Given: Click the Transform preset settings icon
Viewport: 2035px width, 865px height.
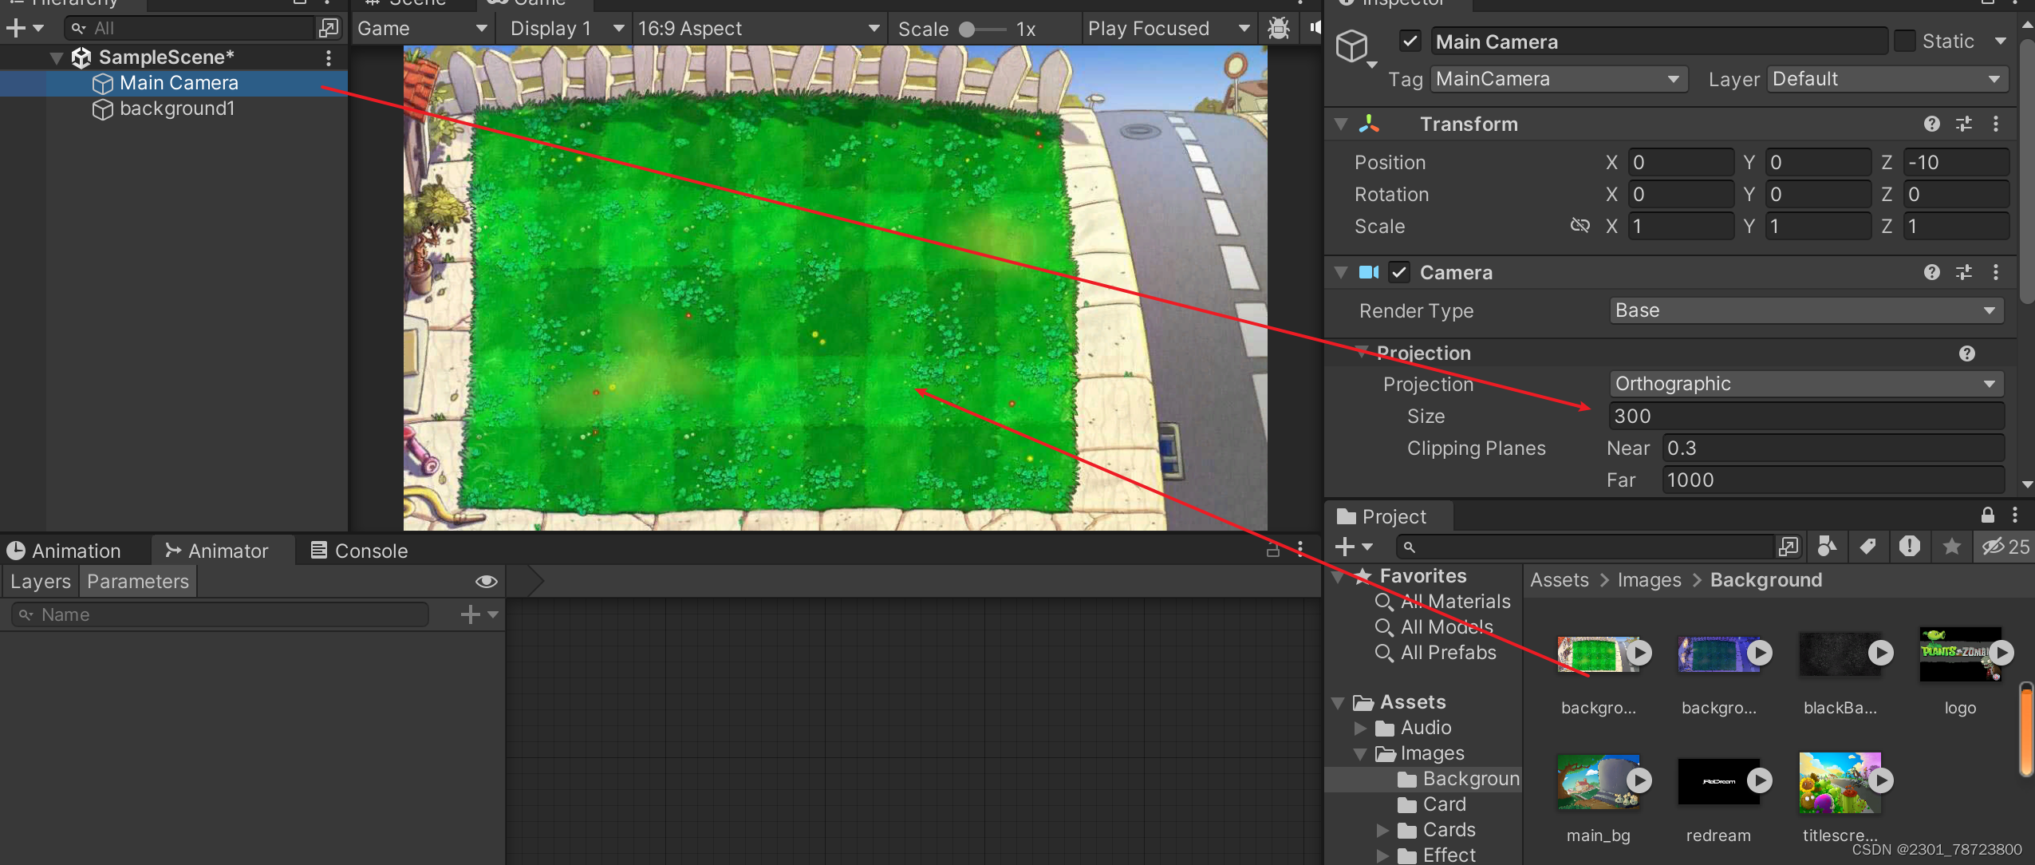Looking at the screenshot, I should (1963, 124).
